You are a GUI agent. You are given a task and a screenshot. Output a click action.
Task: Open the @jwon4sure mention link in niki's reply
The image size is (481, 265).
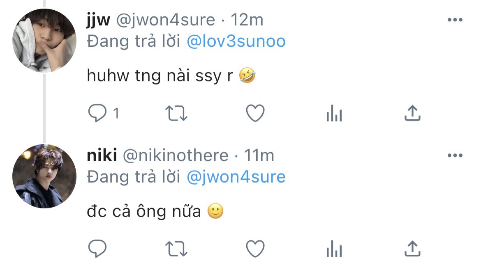(x=236, y=177)
